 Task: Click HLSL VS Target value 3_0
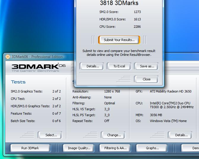(107, 109)
